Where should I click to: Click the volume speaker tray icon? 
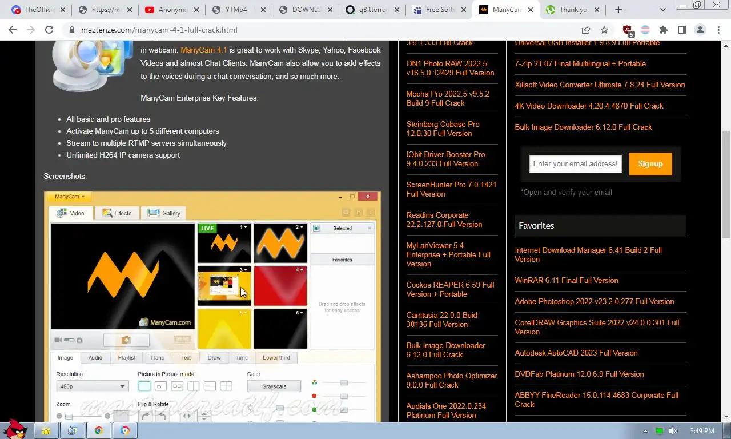(673, 431)
